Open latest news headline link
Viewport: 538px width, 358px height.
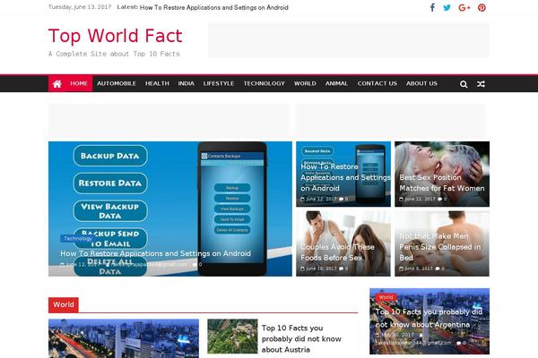click(x=214, y=7)
